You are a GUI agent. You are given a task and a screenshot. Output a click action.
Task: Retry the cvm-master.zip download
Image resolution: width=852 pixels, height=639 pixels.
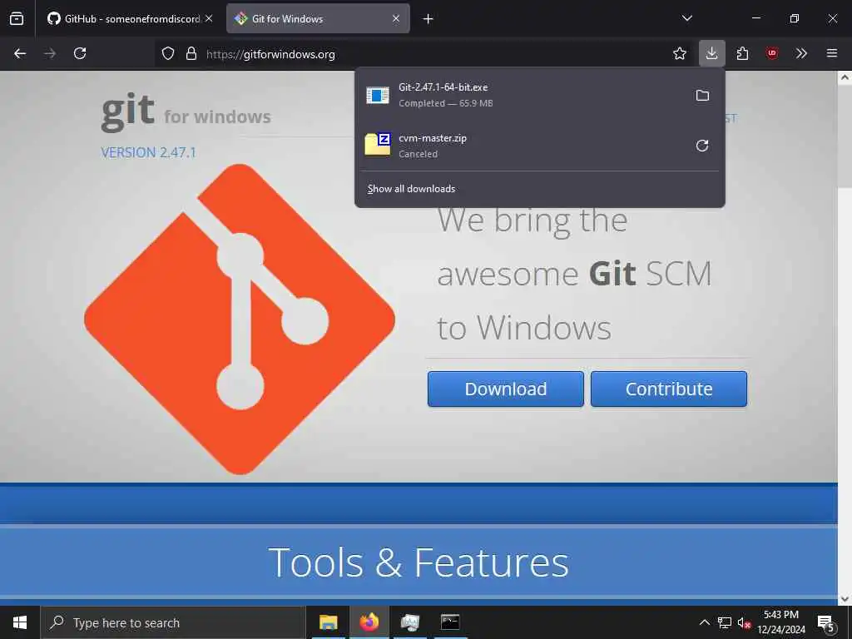[702, 146]
